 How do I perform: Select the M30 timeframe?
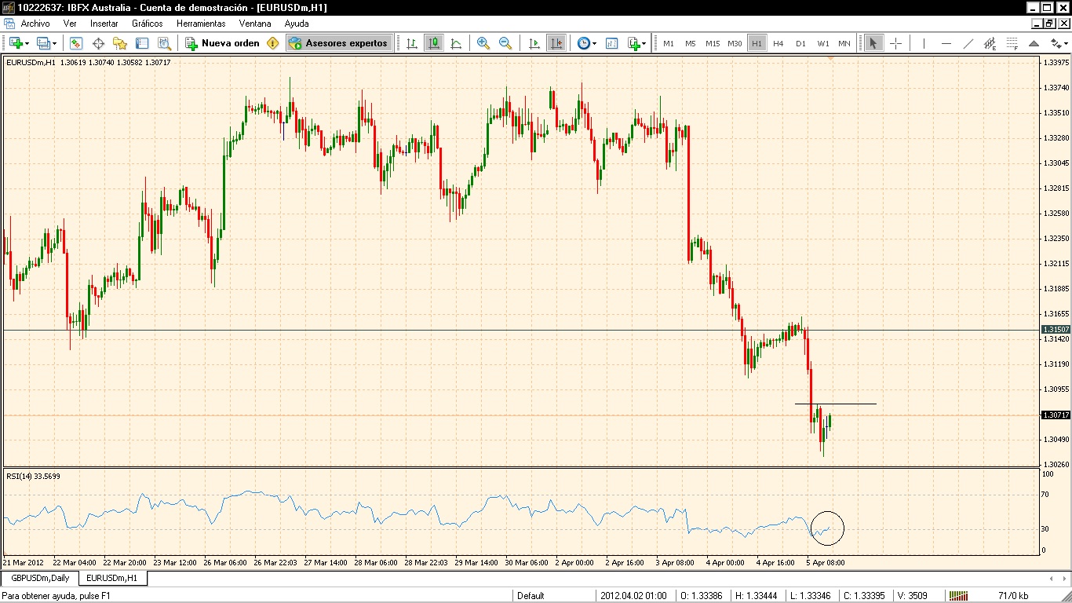735,43
